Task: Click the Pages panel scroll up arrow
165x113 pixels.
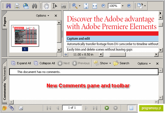Action: (59, 23)
